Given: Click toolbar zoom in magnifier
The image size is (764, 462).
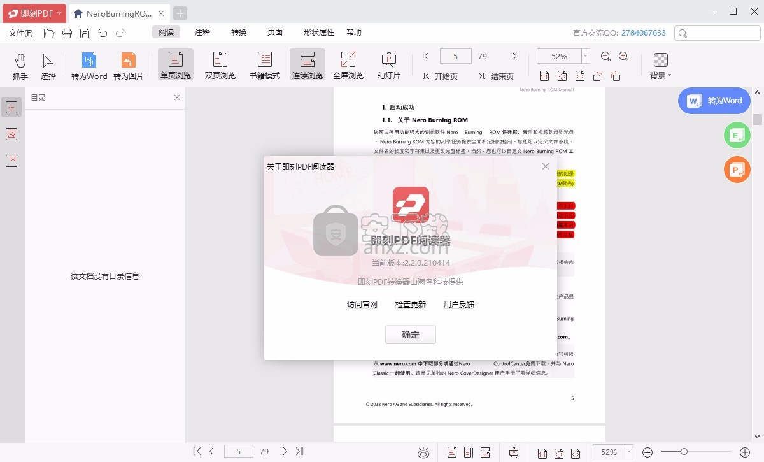Looking at the screenshot, I should coord(624,57).
